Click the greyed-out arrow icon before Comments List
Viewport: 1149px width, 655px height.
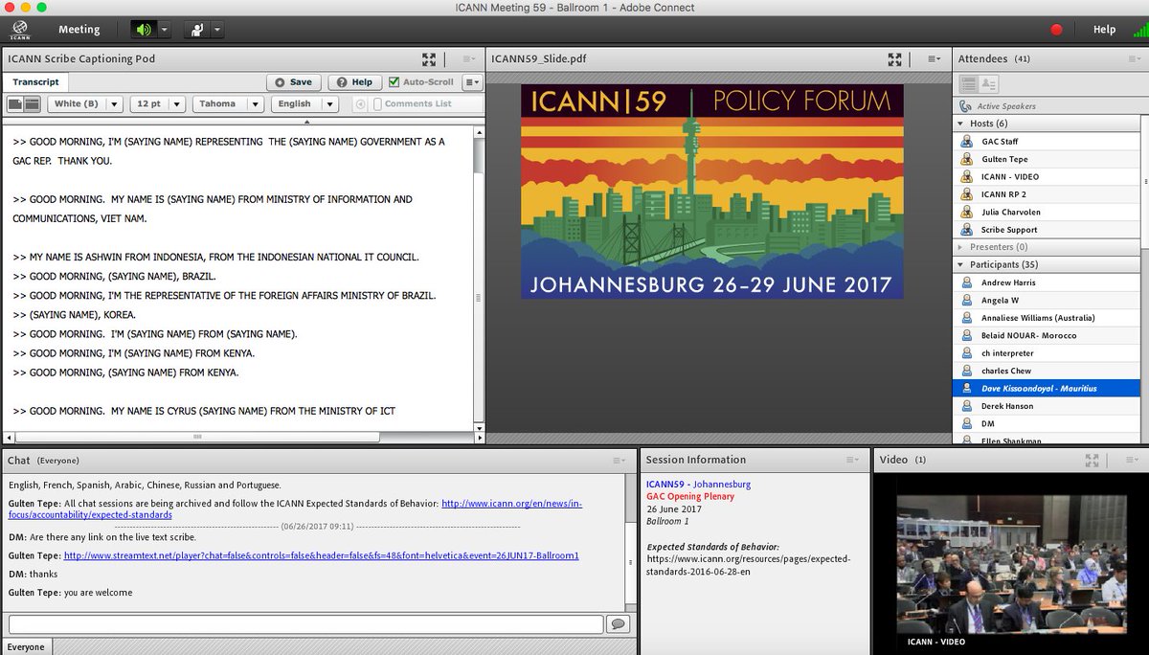(360, 103)
